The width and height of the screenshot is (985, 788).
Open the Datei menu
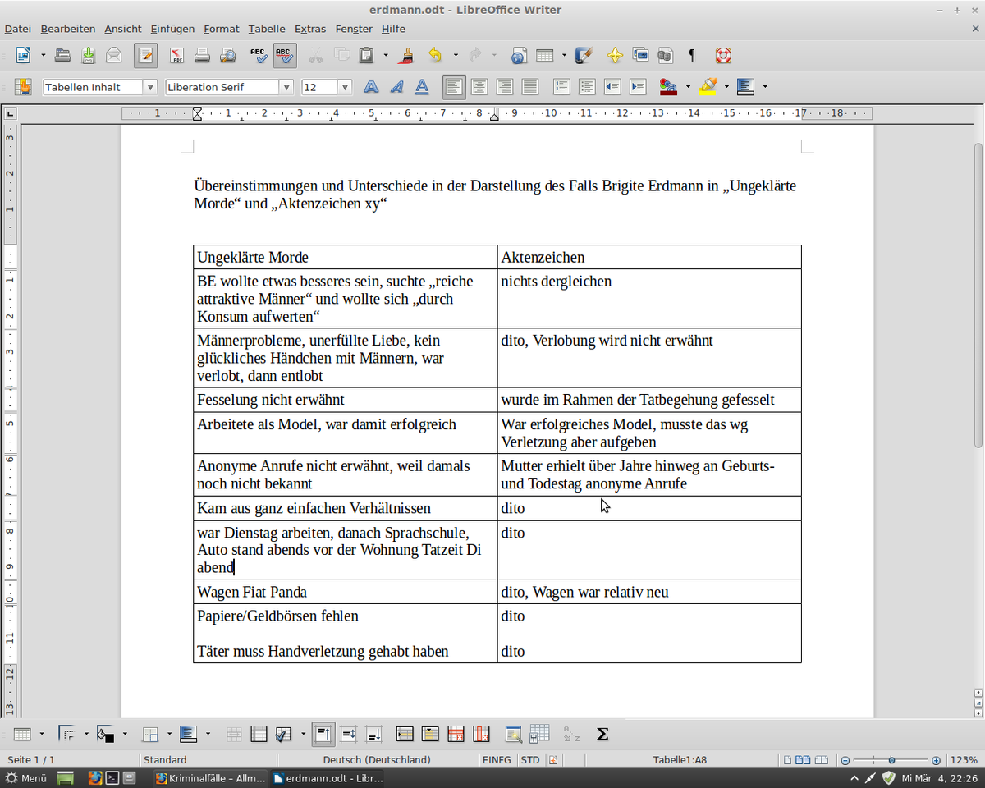point(18,29)
